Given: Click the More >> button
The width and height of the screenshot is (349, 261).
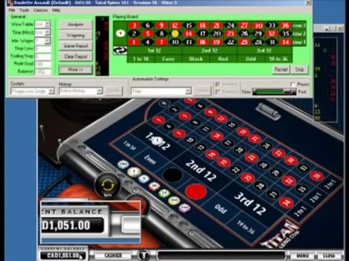Looking at the screenshot, I should click(76, 70).
